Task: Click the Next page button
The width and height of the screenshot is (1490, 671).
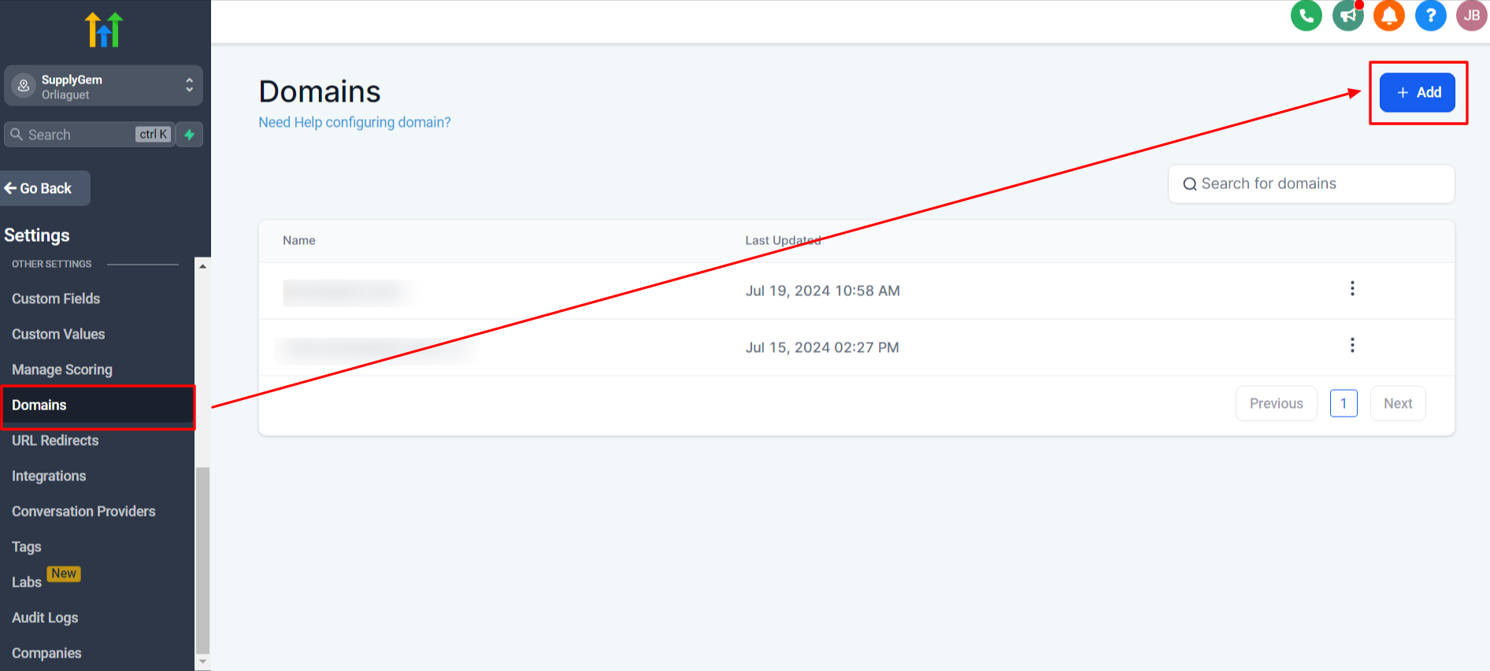Action: (x=1398, y=404)
